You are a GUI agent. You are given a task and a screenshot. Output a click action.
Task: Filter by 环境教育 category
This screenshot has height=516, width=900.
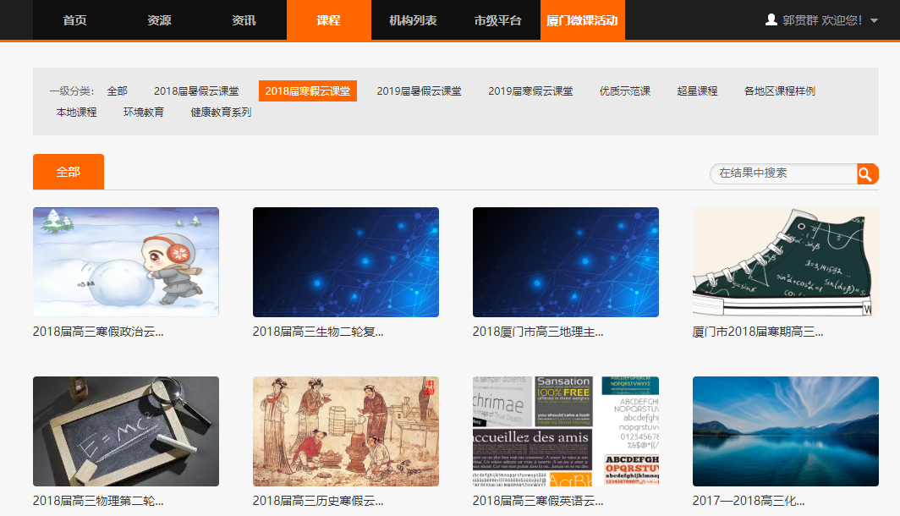coord(144,112)
